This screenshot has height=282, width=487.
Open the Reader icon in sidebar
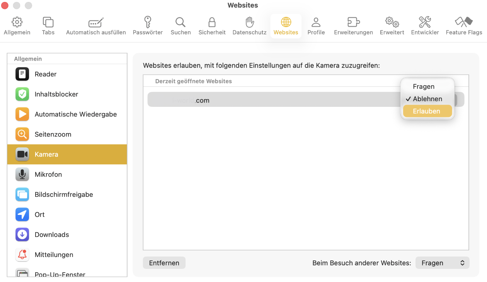[x=22, y=74]
